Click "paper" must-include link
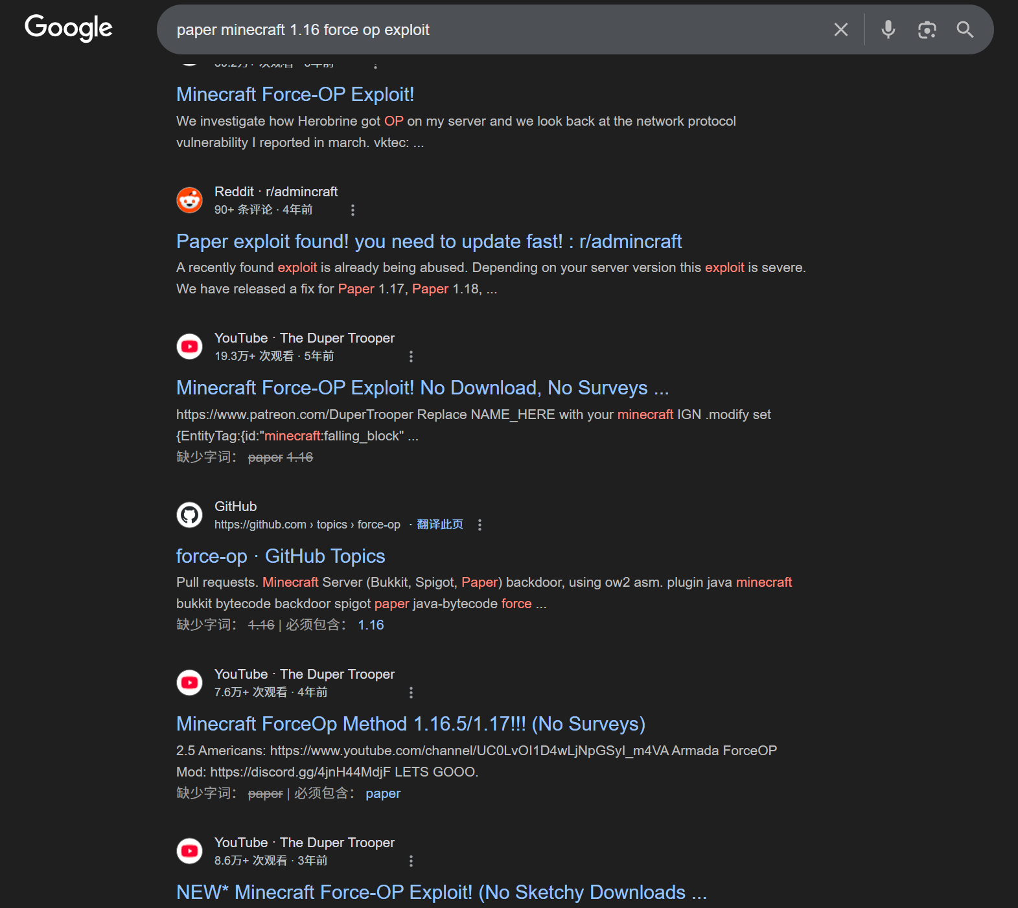1018x908 pixels. point(383,793)
